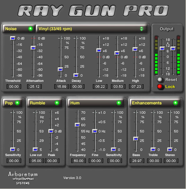Click the Medium EQ slider handle
The image size is (186, 189).
coord(117,53)
